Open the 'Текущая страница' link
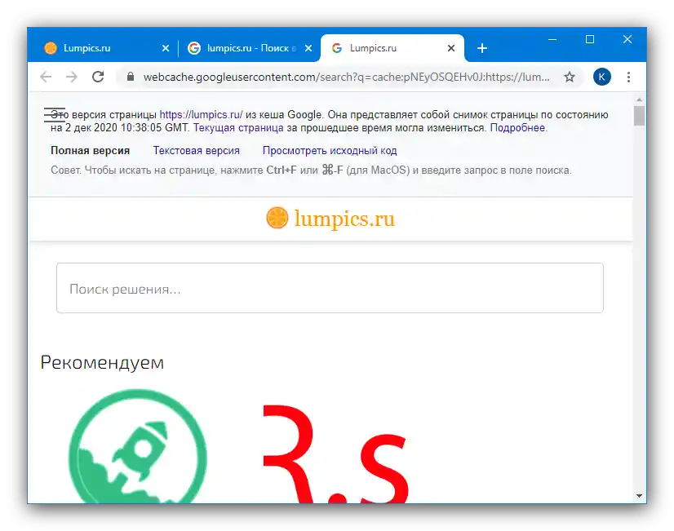Image resolution: width=674 pixels, height=531 pixels. pyautogui.click(x=238, y=127)
